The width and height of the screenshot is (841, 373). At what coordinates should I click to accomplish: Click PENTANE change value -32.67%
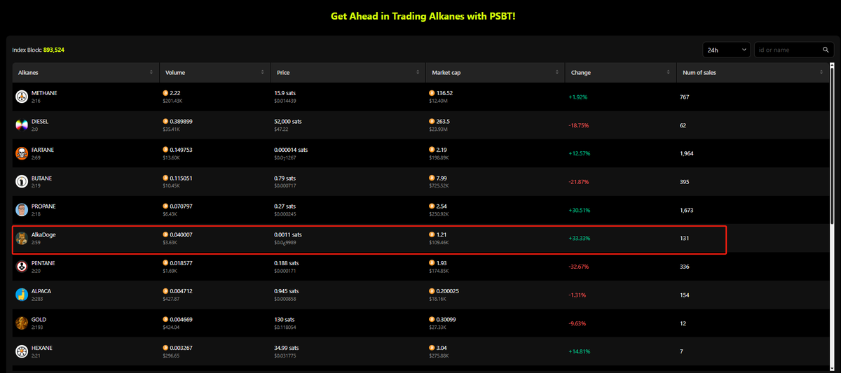click(579, 267)
